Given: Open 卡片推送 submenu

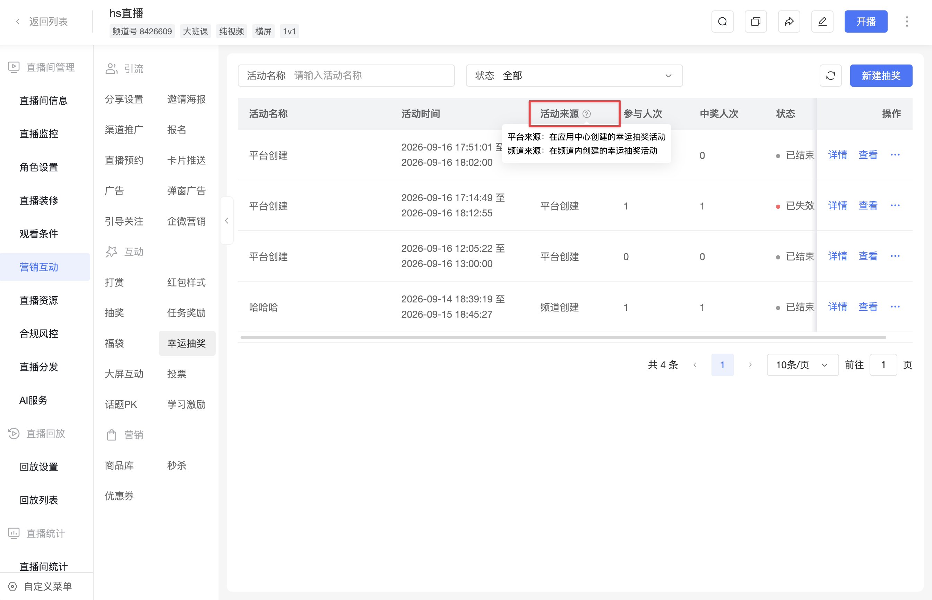Looking at the screenshot, I should (187, 161).
